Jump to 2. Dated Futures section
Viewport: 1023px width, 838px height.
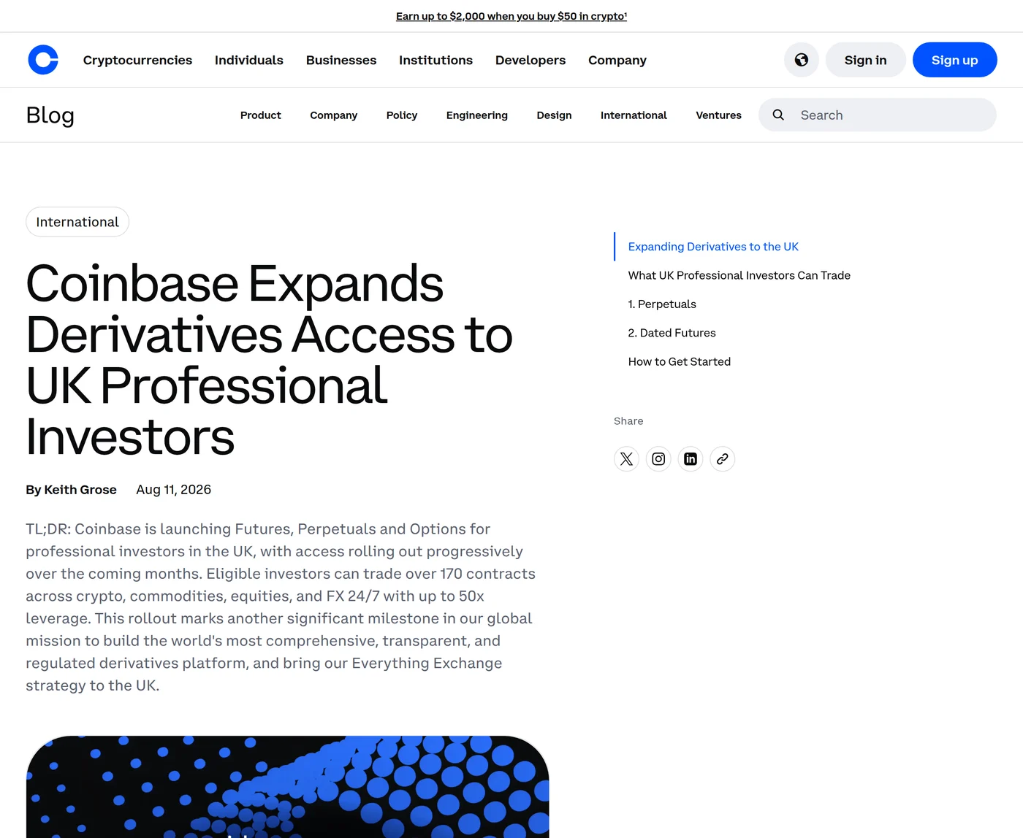[x=672, y=333]
